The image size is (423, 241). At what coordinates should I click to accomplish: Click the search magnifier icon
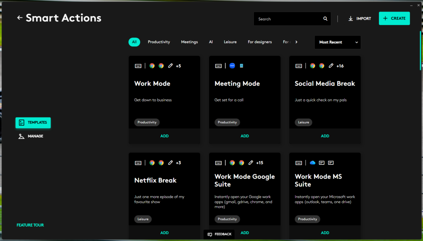click(325, 19)
